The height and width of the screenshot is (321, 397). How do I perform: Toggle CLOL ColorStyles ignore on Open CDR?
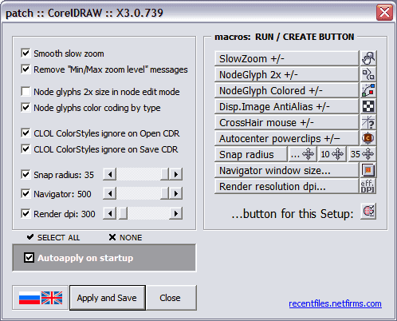[x=26, y=133]
